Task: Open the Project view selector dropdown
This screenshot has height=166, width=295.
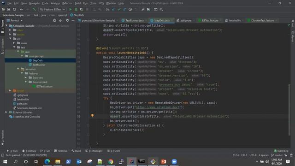Action: coord(15,20)
